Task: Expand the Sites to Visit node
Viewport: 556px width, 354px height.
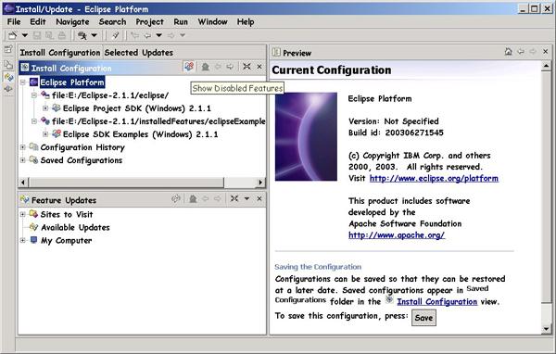Action: coord(23,214)
